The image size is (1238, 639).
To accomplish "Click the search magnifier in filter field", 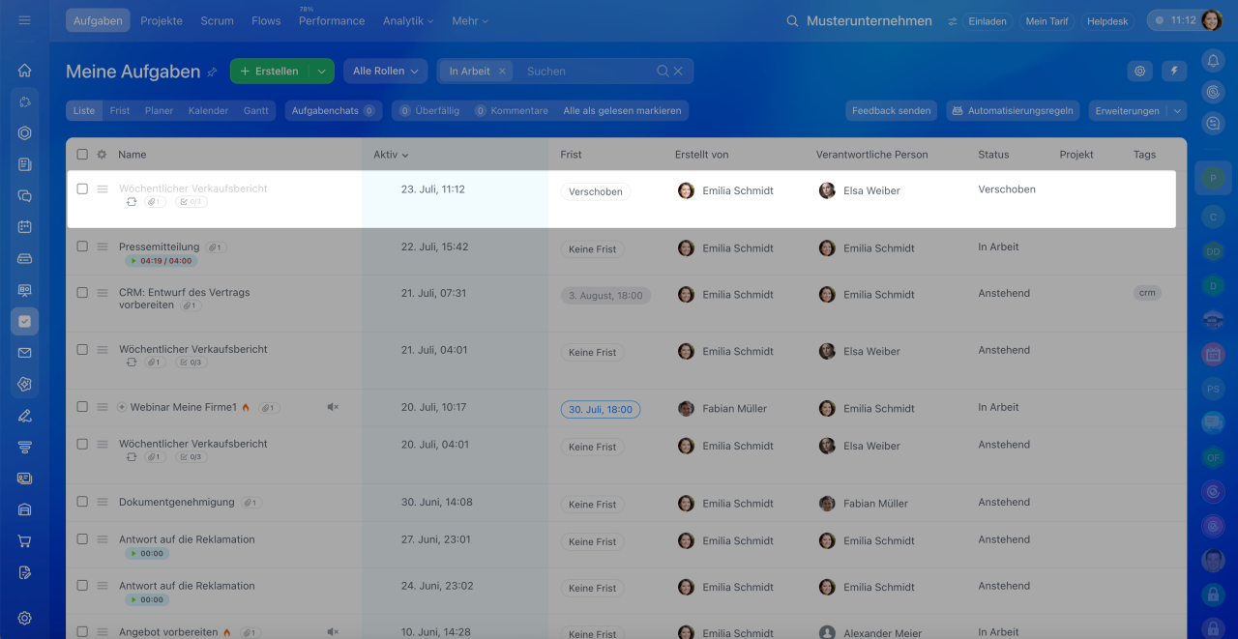I will [663, 71].
